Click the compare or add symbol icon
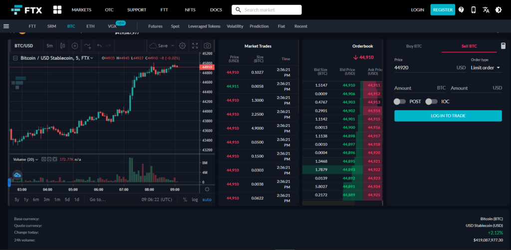 tap(75, 46)
